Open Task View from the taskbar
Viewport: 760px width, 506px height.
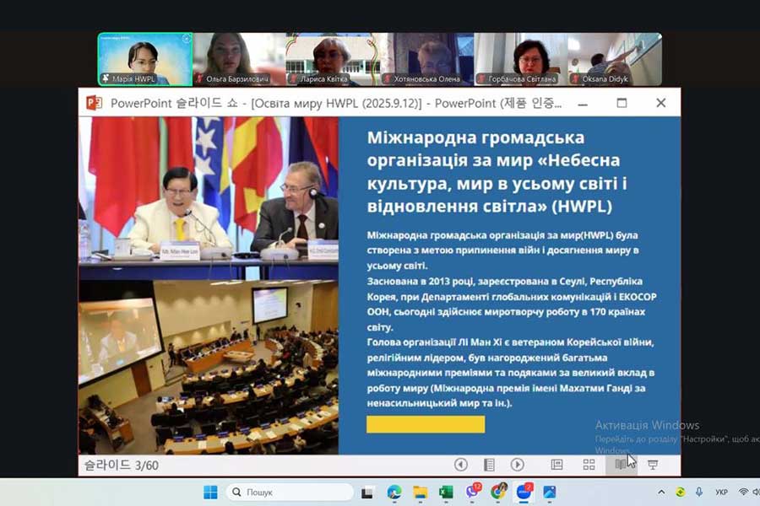coord(367,493)
